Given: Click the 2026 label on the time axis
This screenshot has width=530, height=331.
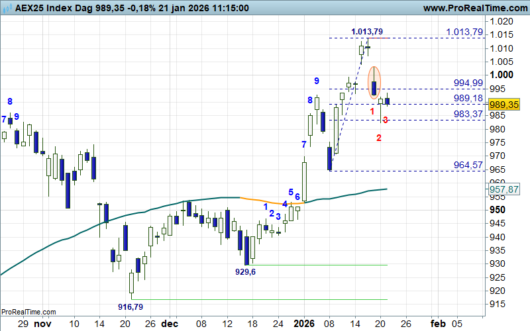Looking at the screenshot, I should pos(303,324).
